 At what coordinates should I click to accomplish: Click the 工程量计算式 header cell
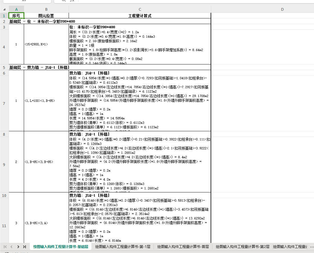pyautogui.click(x=140, y=16)
